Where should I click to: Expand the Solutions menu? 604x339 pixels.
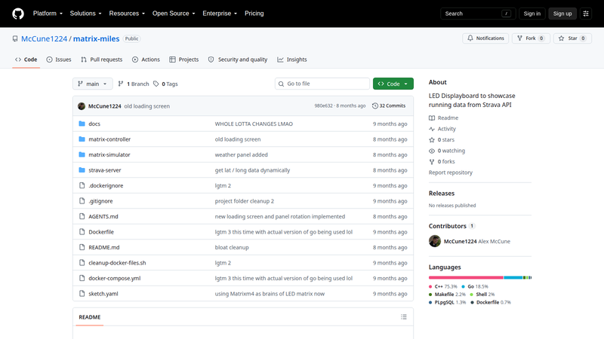tap(85, 14)
